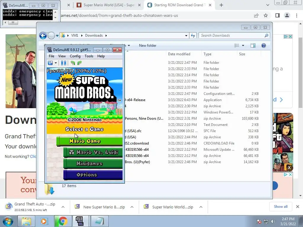This screenshot has width=303, height=227.
Task: Expand options for Grand Theft Auto zip download
Action: coord(63,207)
